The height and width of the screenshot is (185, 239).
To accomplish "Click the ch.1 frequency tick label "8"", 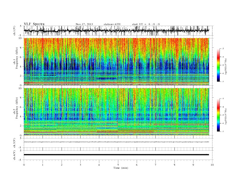I will (21, 48).
